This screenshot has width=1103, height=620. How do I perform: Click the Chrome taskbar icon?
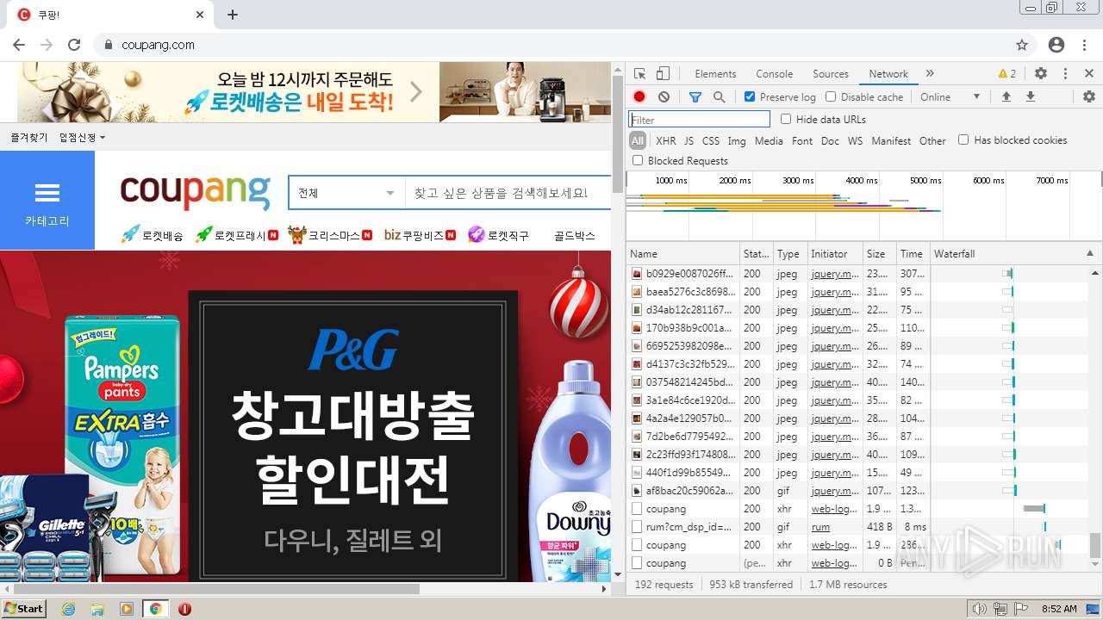point(155,609)
